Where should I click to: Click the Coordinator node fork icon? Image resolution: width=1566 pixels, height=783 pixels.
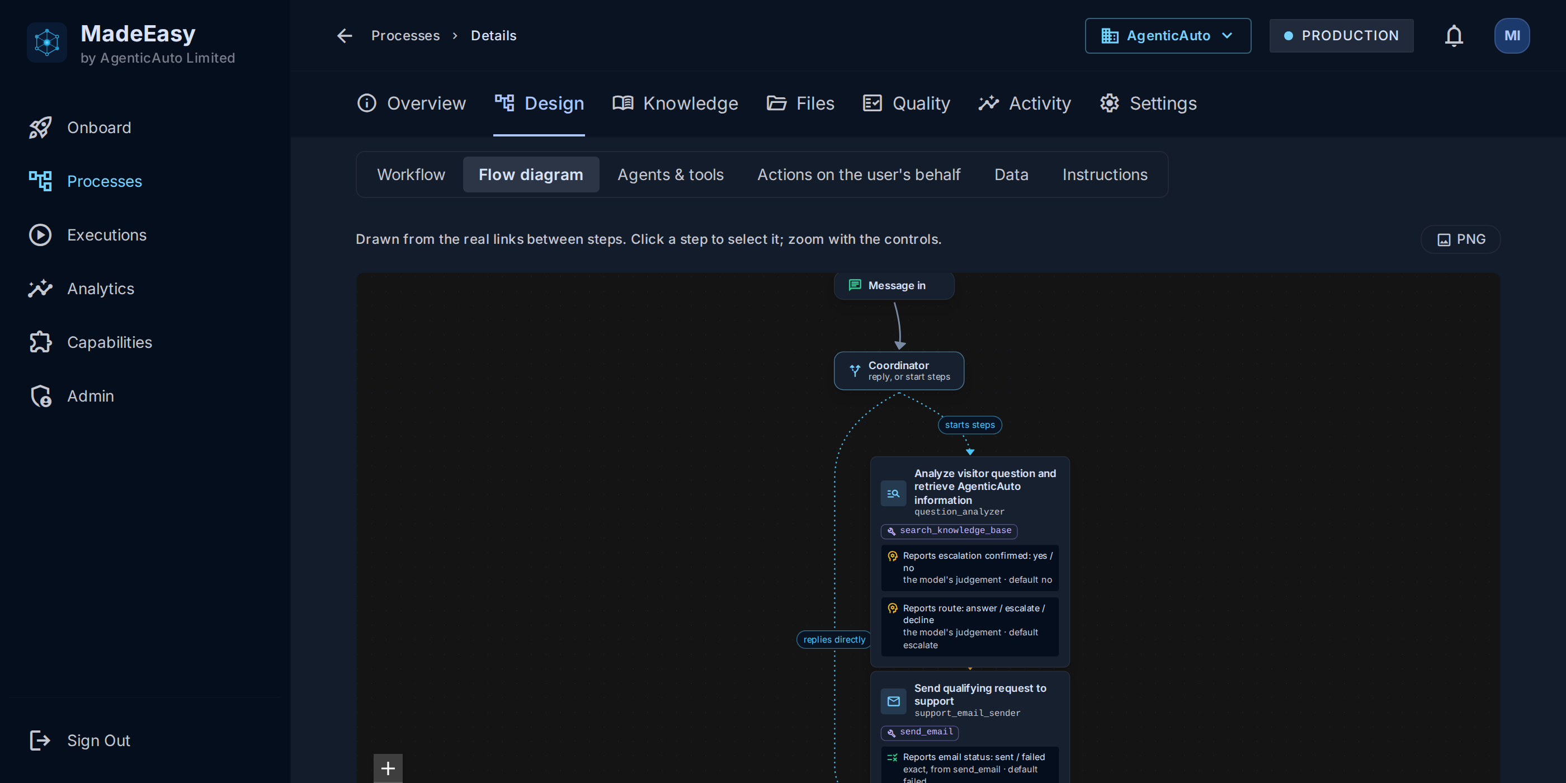[854, 371]
